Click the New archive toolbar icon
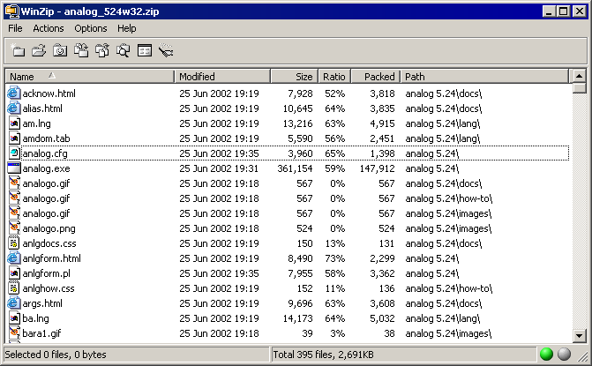 pos(19,51)
